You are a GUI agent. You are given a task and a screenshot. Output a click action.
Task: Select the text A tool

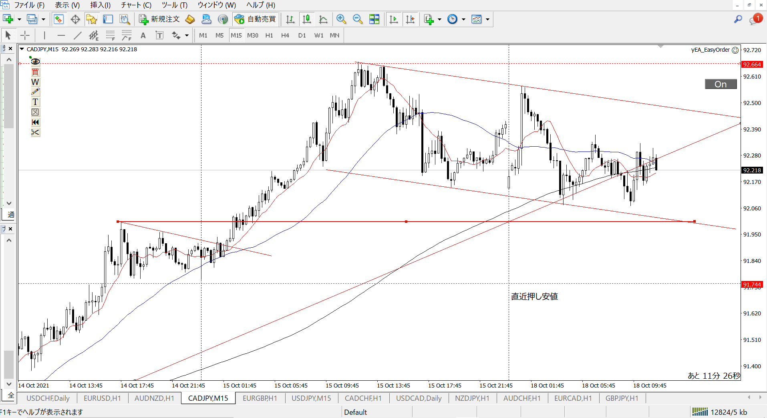143,35
